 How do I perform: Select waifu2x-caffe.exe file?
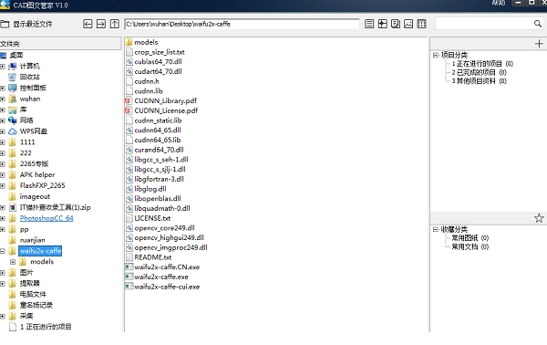[x=161, y=277]
